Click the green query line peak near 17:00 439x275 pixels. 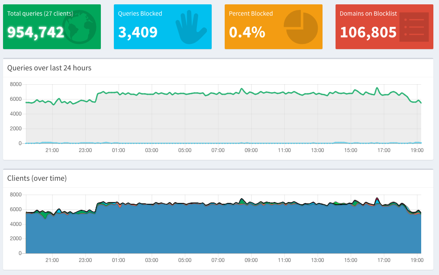377,88
